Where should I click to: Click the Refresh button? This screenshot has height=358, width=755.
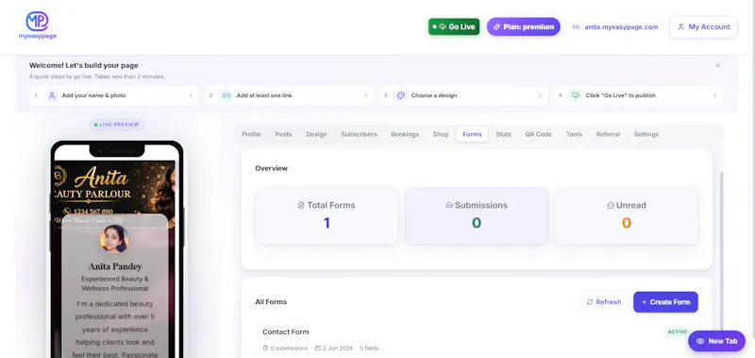(x=604, y=302)
